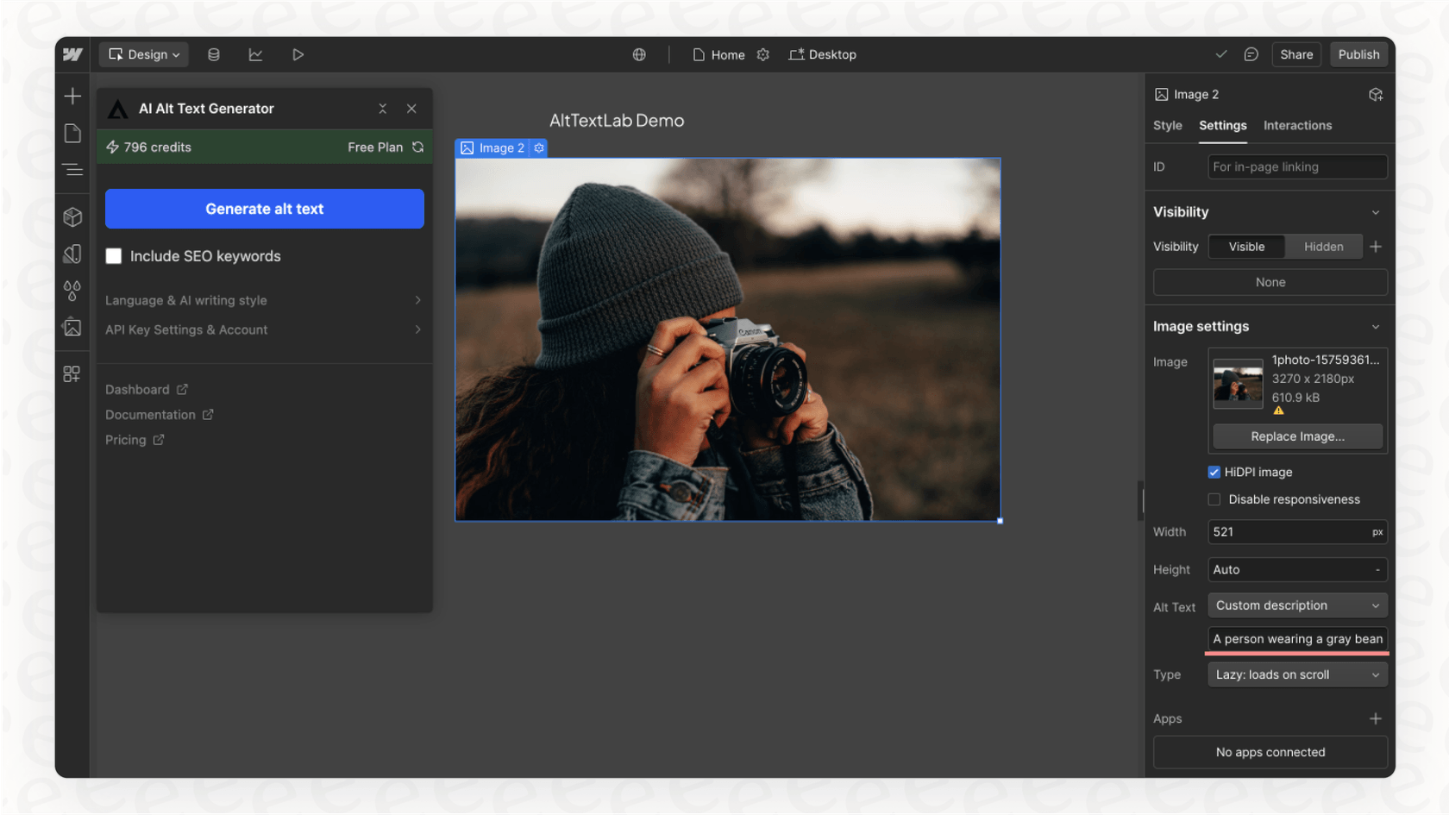Viewport: 1449px width, 815px height.
Task: Click the Width input field
Action: pos(1287,532)
